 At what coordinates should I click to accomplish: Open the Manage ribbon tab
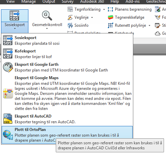29,2
